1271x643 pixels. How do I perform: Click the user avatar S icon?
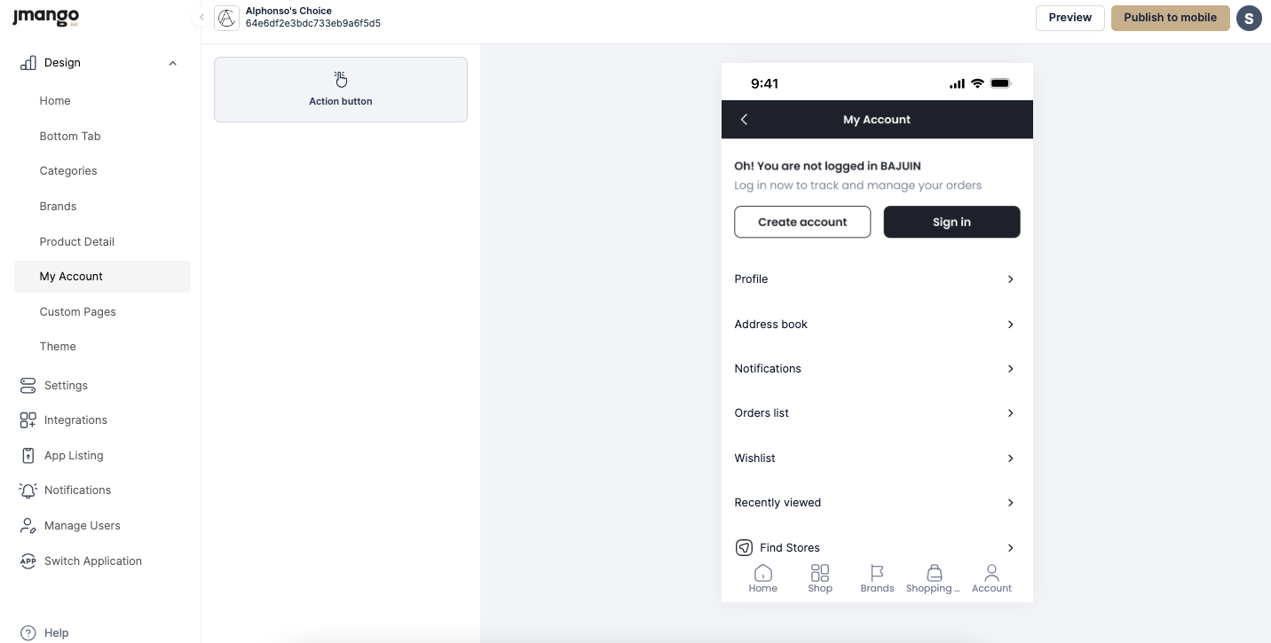click(x=1249, y=18)
